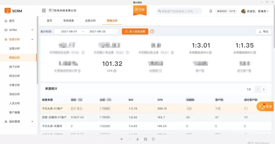This screenshot has height=144, width=275.
Task: Switch to the 首页 tab
Action: [49, 21]
